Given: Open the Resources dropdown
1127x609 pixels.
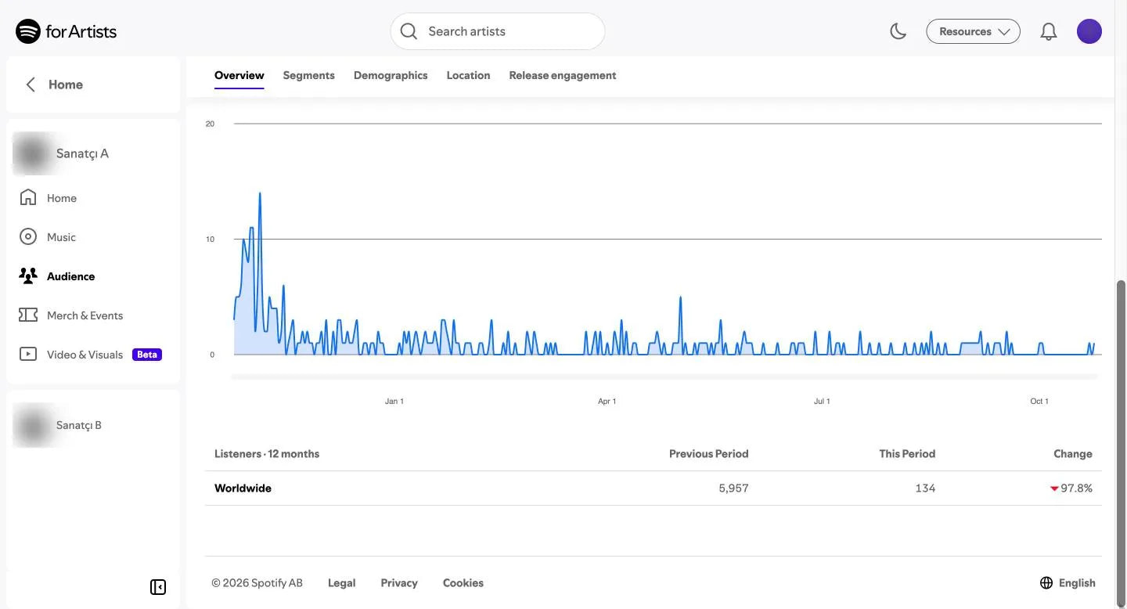Looking at the screenshot, I should coord(973,31).
